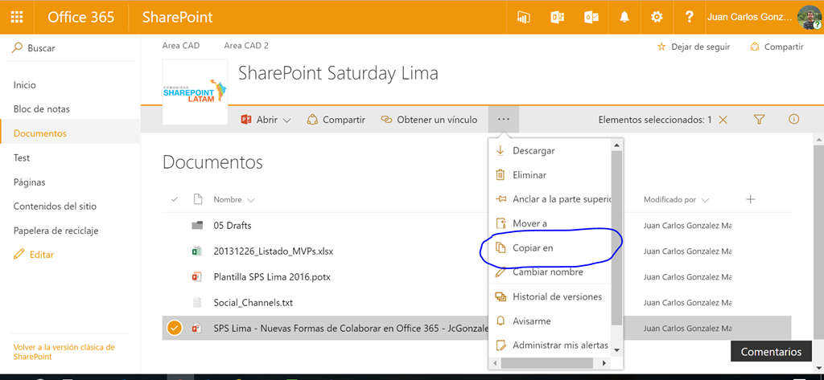Open the filter funnel pane
The height and width of the screenshot is (380, 824).
759,120
